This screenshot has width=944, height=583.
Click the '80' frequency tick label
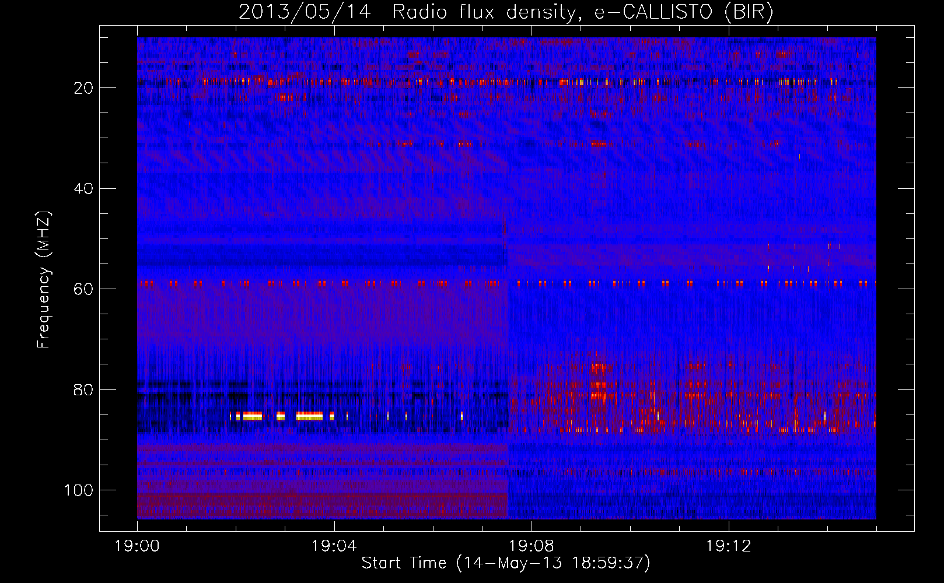coord(84,390)
